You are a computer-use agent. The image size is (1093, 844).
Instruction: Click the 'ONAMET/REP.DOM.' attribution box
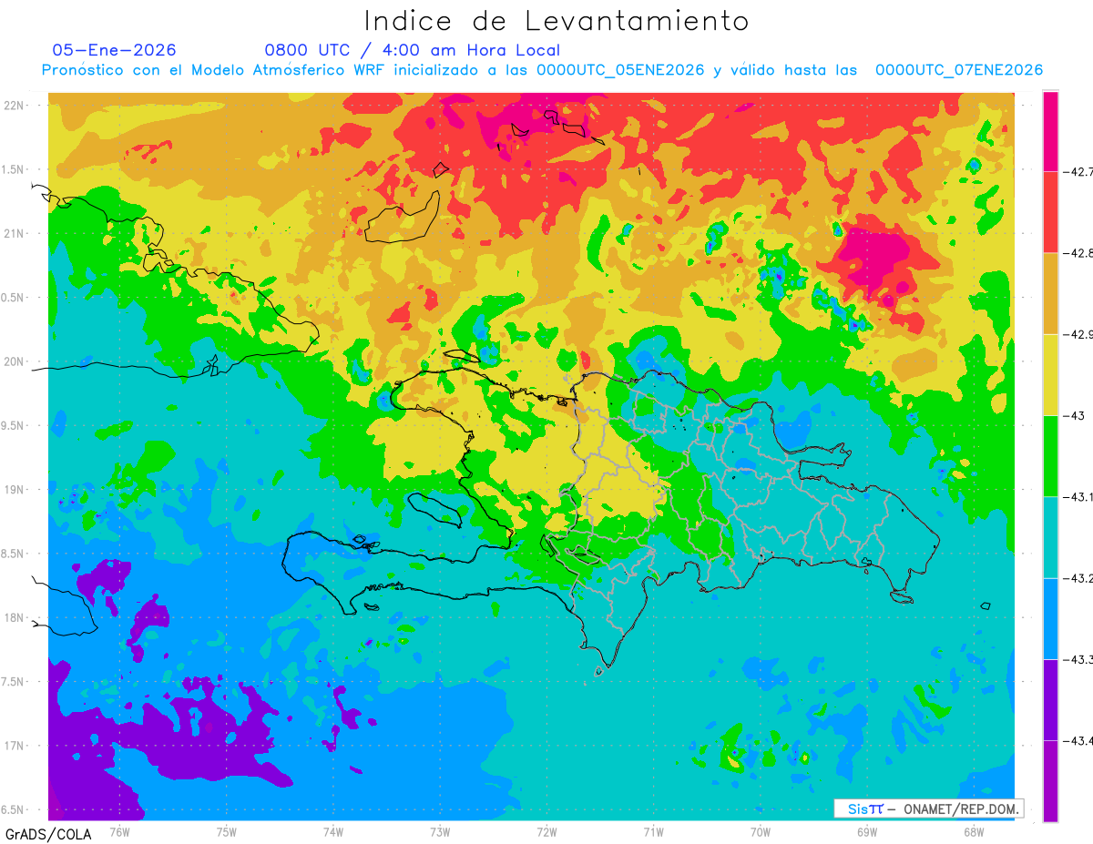(x=927, y=808)
